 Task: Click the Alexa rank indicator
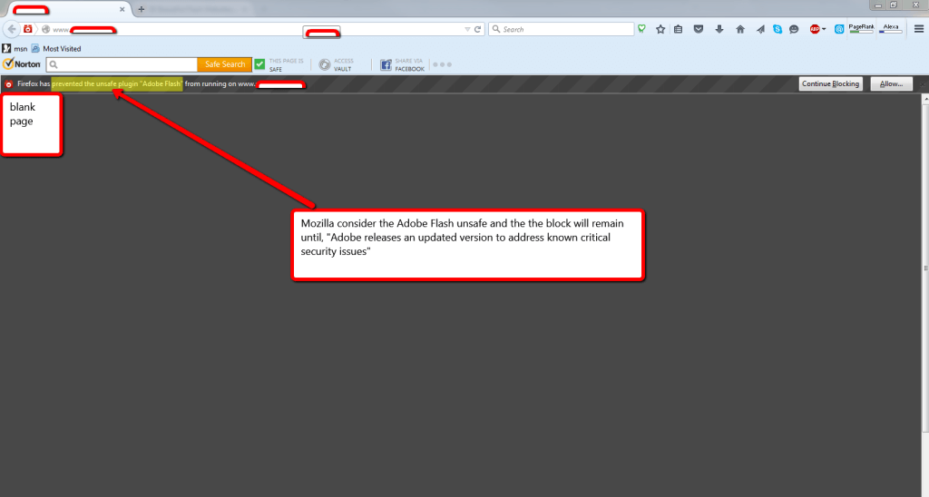click(891, 28)
